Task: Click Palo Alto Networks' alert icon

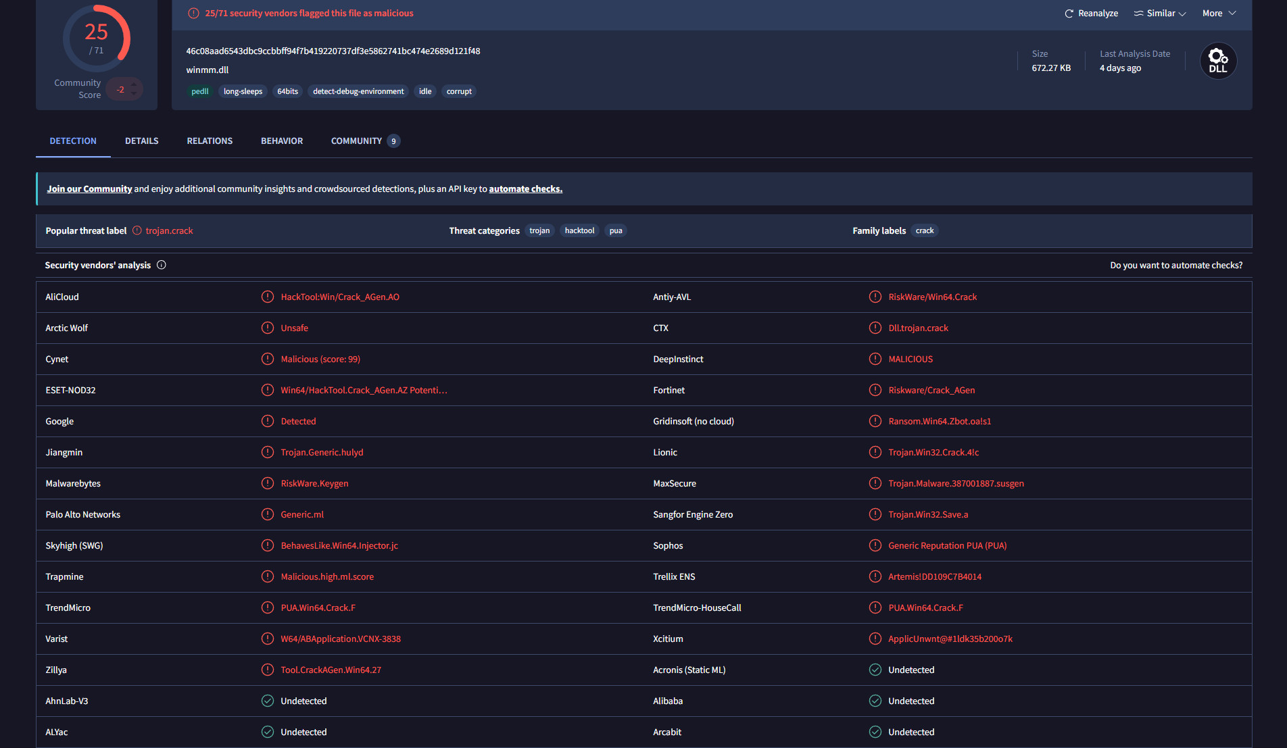Action: [x=268, y=514]
